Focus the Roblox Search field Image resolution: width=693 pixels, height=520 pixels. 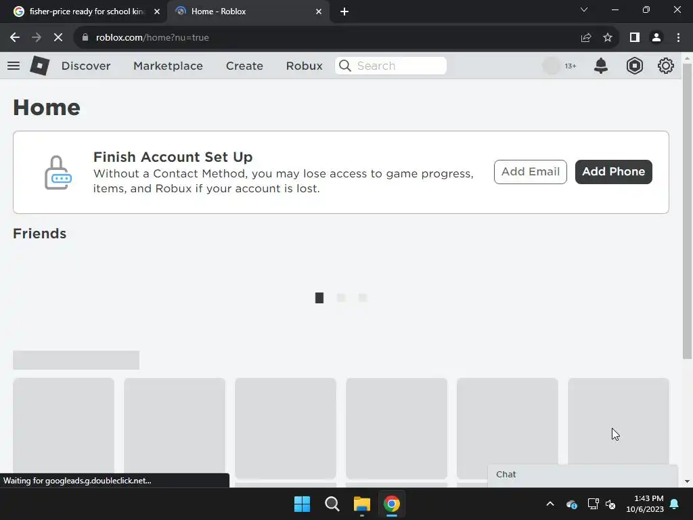point(390,66)
